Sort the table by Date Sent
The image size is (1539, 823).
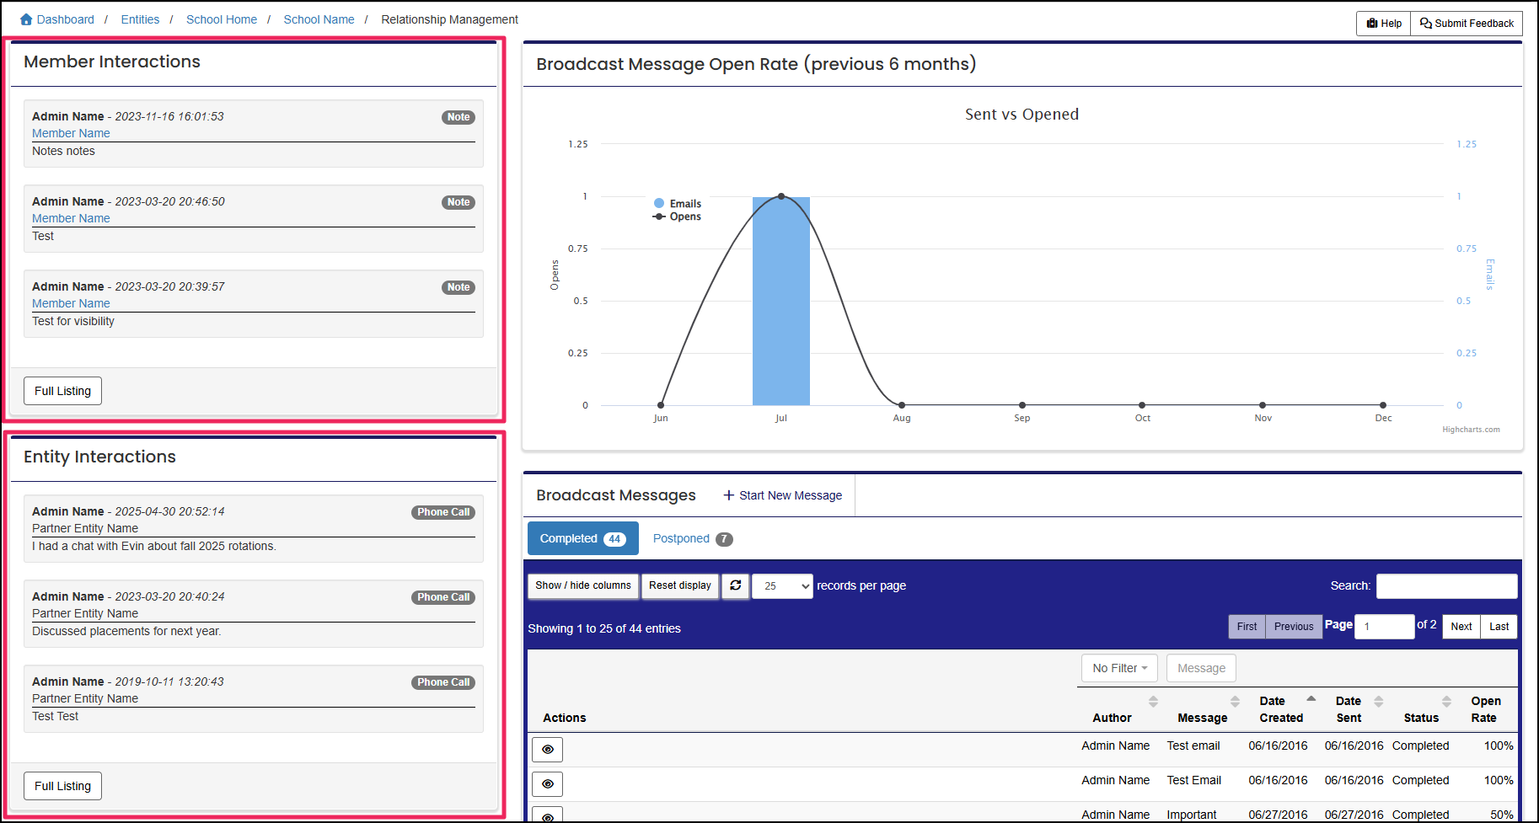click(1379, 701)
